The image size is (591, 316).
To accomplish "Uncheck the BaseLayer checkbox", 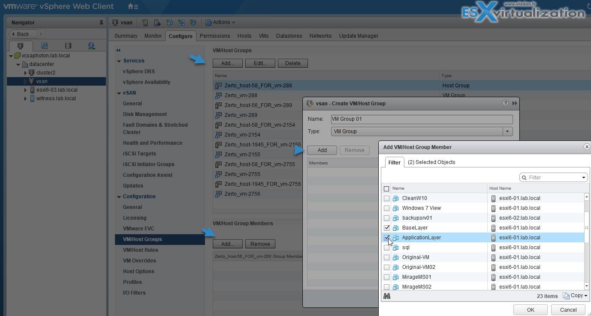I will [386, 228].
